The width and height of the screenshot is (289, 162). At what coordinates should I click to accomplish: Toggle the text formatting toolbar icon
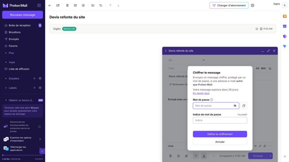[204, 156]
